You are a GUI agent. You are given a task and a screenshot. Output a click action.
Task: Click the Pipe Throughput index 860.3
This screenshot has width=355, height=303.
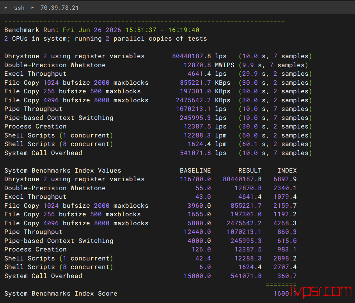(287, 232)
